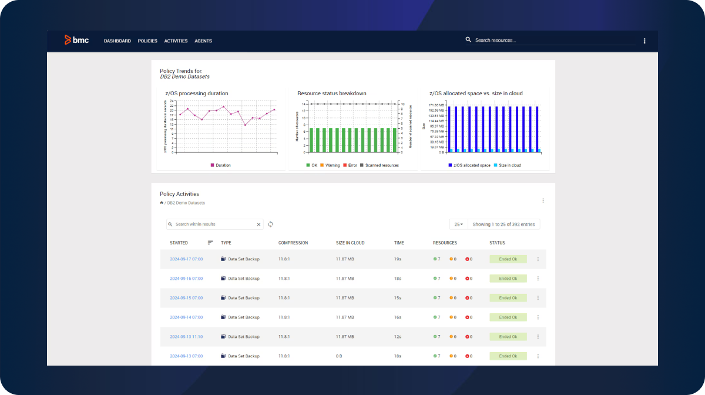Sort using the icon next to STARTED
The height and width of the screenshot is (395, 705).
coord(210,243)
